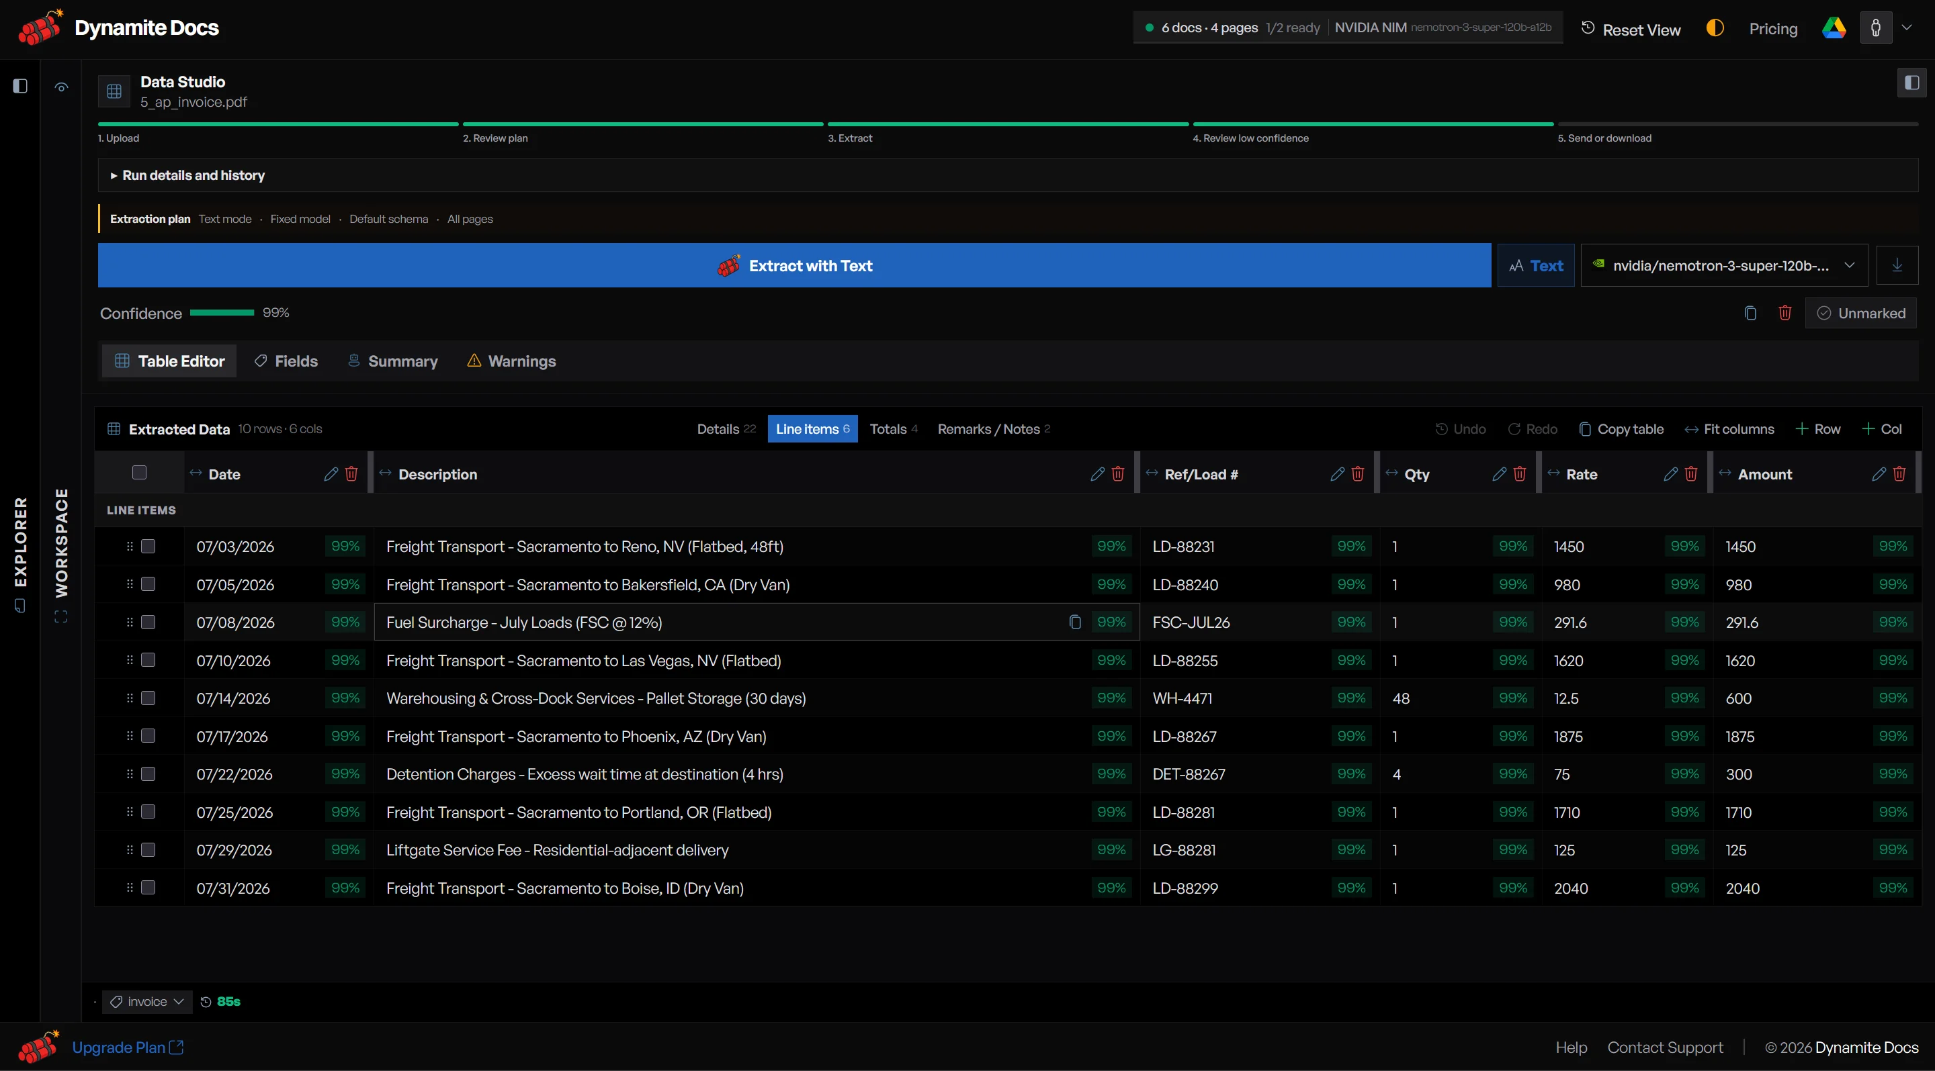
Task: Copy extraction result icon near Unmarked
Action: point(1750,313)
